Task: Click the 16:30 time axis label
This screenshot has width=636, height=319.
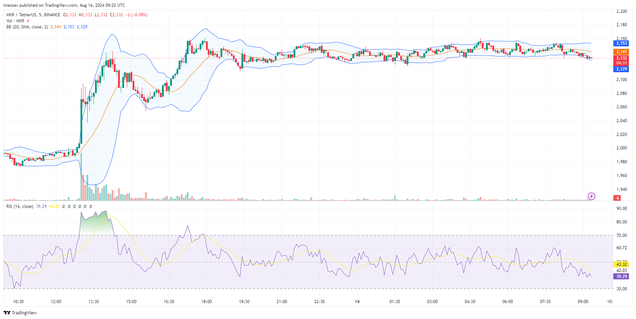Action: (x=169, y=302)
